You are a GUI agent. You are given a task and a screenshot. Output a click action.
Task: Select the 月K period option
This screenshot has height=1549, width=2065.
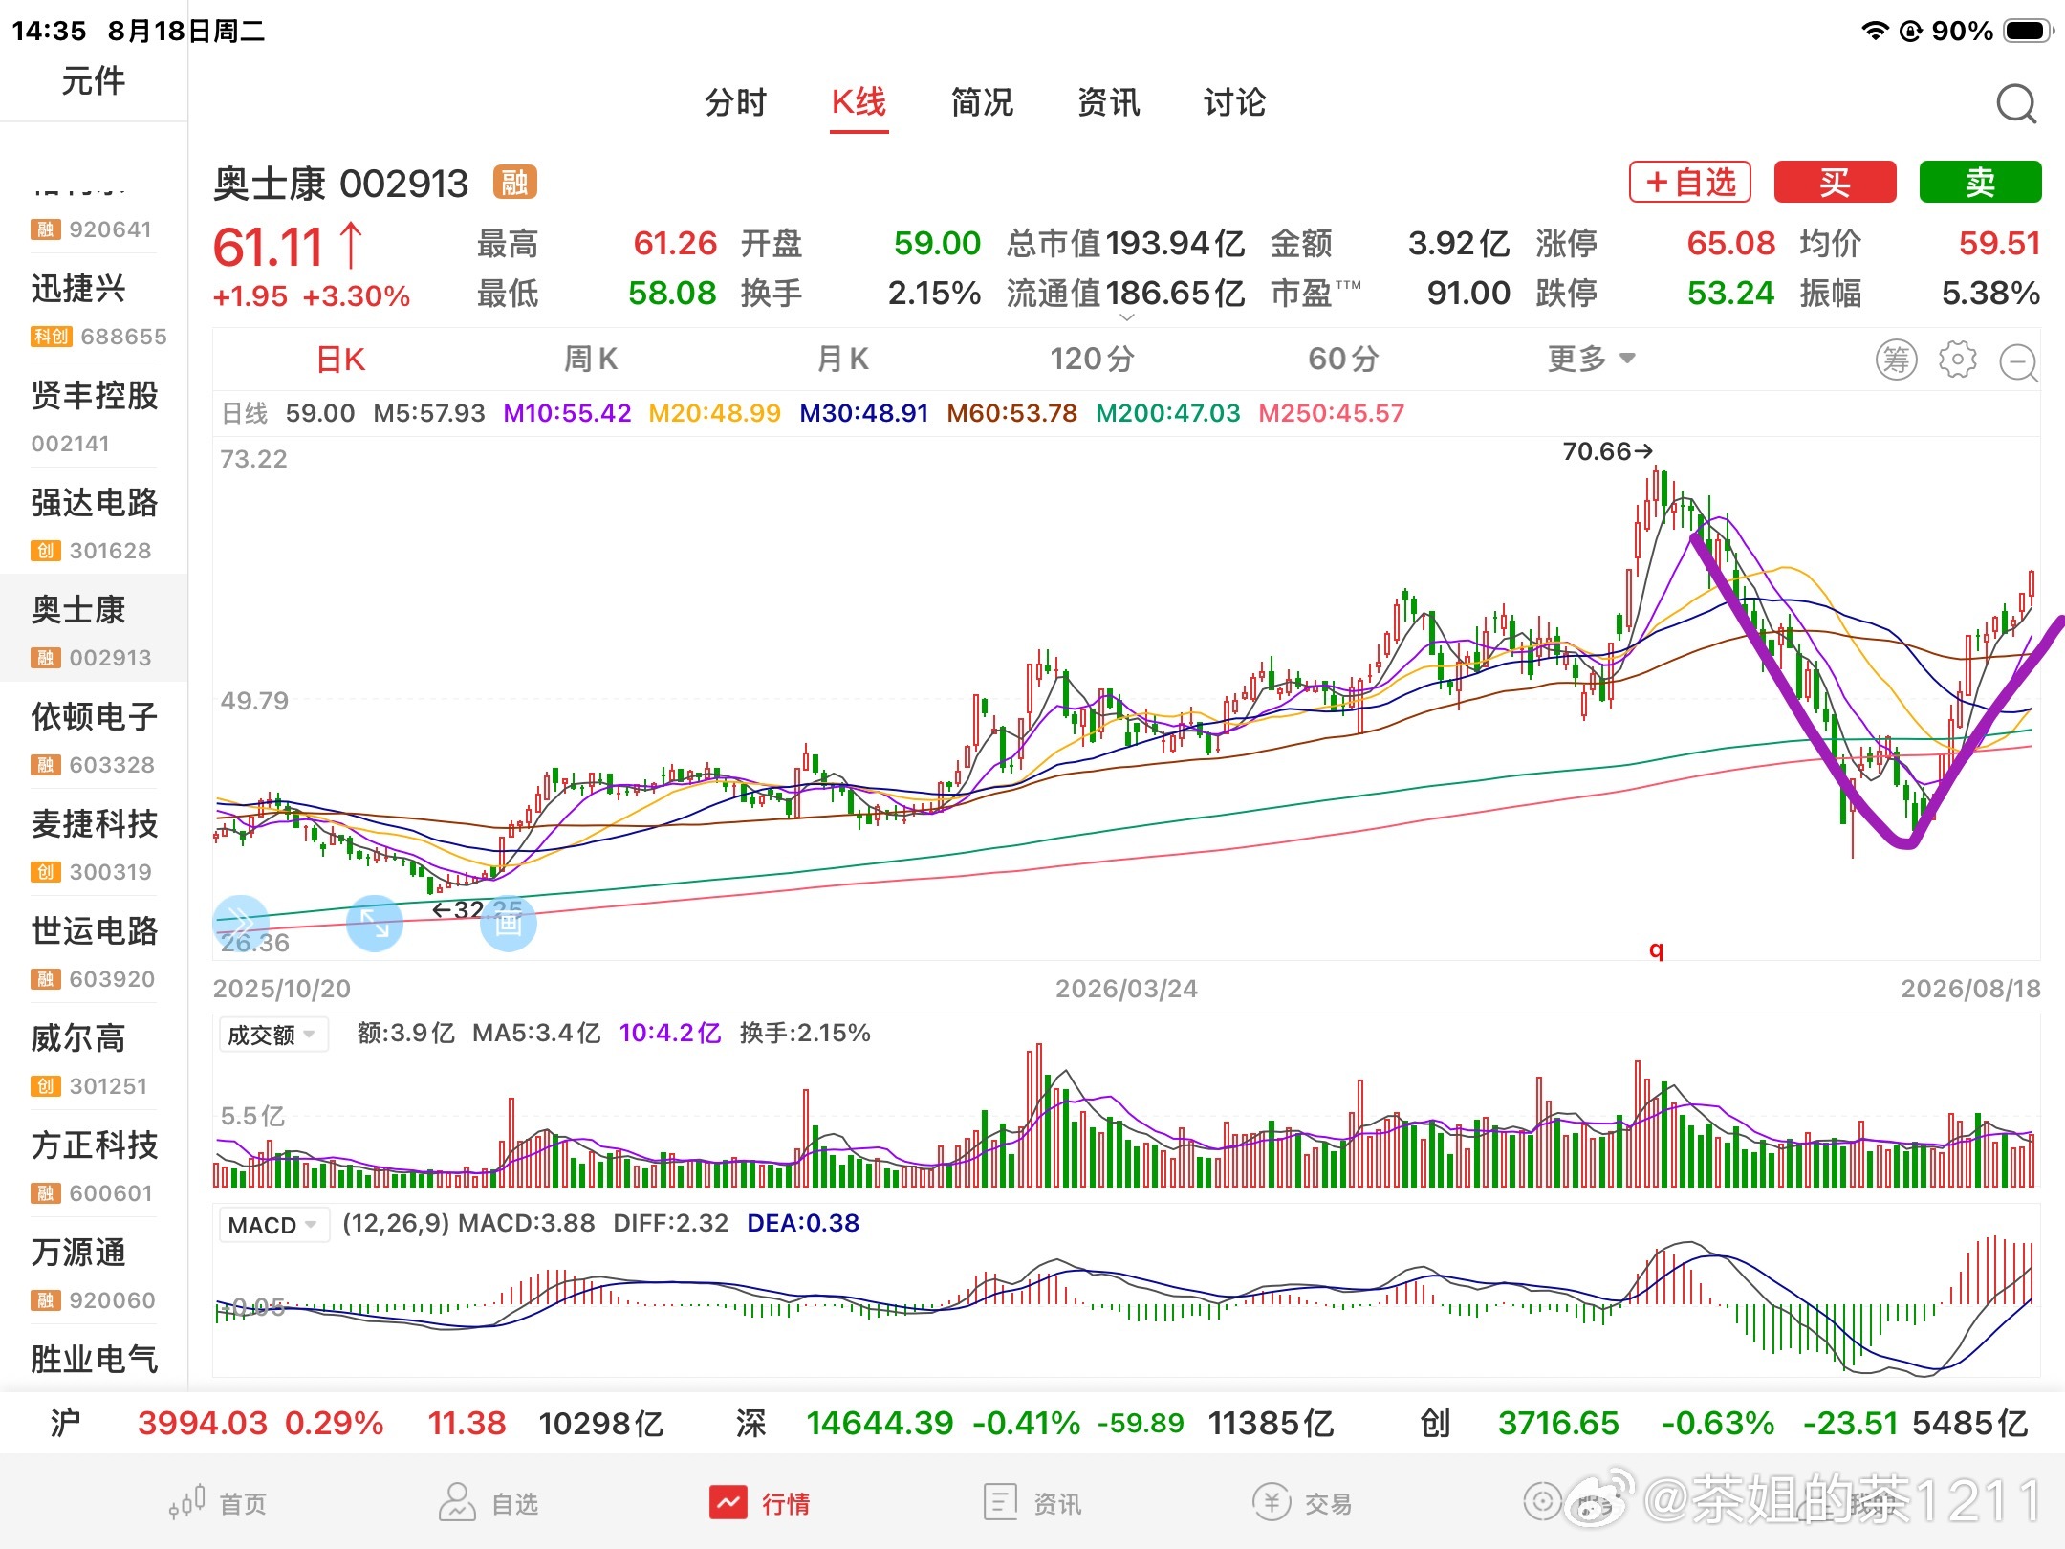click(842, 360)
